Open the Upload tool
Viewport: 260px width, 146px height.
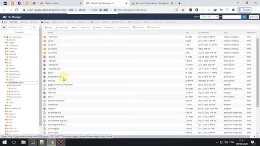(45, 22)
